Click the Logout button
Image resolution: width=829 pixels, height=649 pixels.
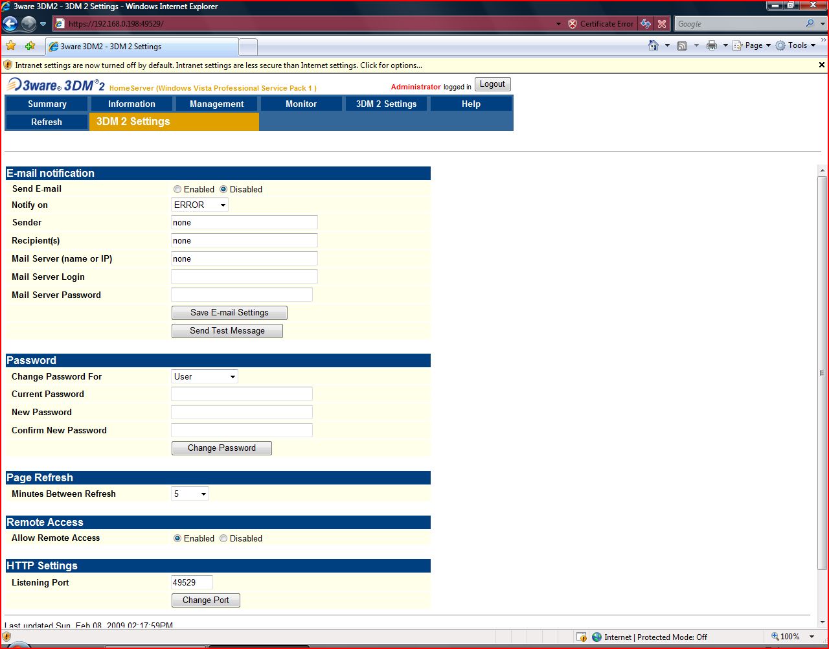(x=492, y=84)
